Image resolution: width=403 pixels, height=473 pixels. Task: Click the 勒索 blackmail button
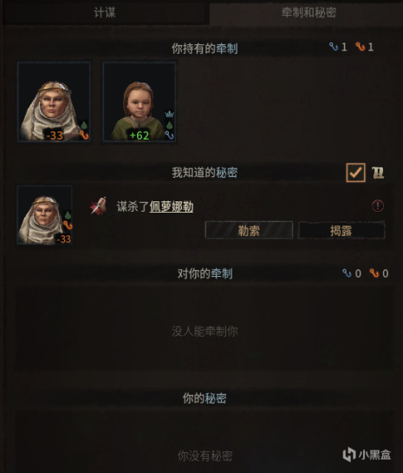249,231
